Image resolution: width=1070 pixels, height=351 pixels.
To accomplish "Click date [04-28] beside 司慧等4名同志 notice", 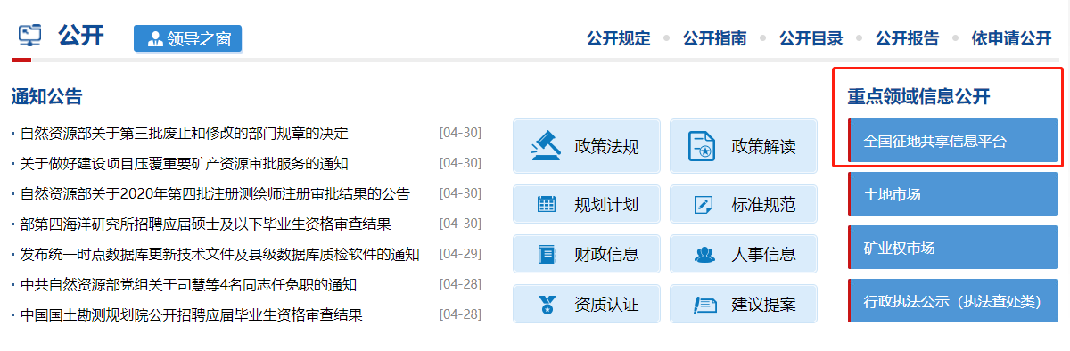I will tap(460, 284).
